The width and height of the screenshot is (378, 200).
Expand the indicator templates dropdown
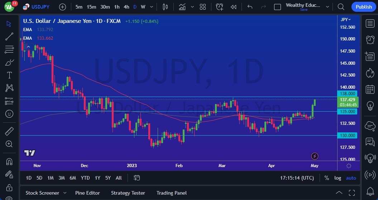192,7
